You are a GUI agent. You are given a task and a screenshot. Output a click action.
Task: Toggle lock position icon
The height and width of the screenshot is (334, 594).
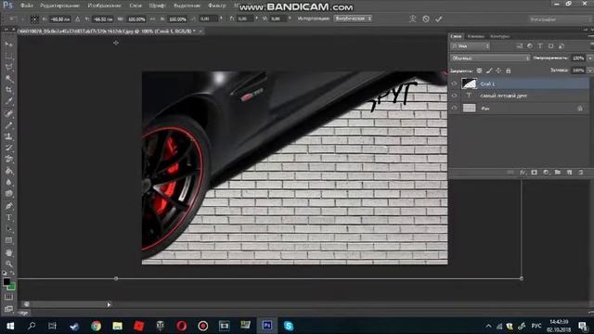coord(498,71)
